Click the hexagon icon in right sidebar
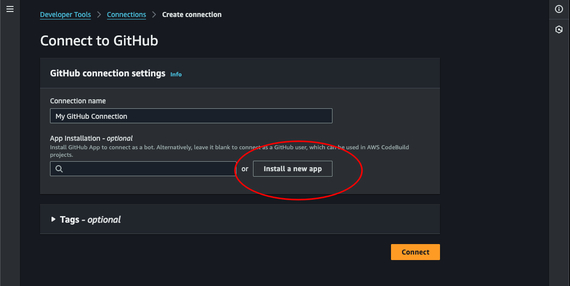 (559, 29)
